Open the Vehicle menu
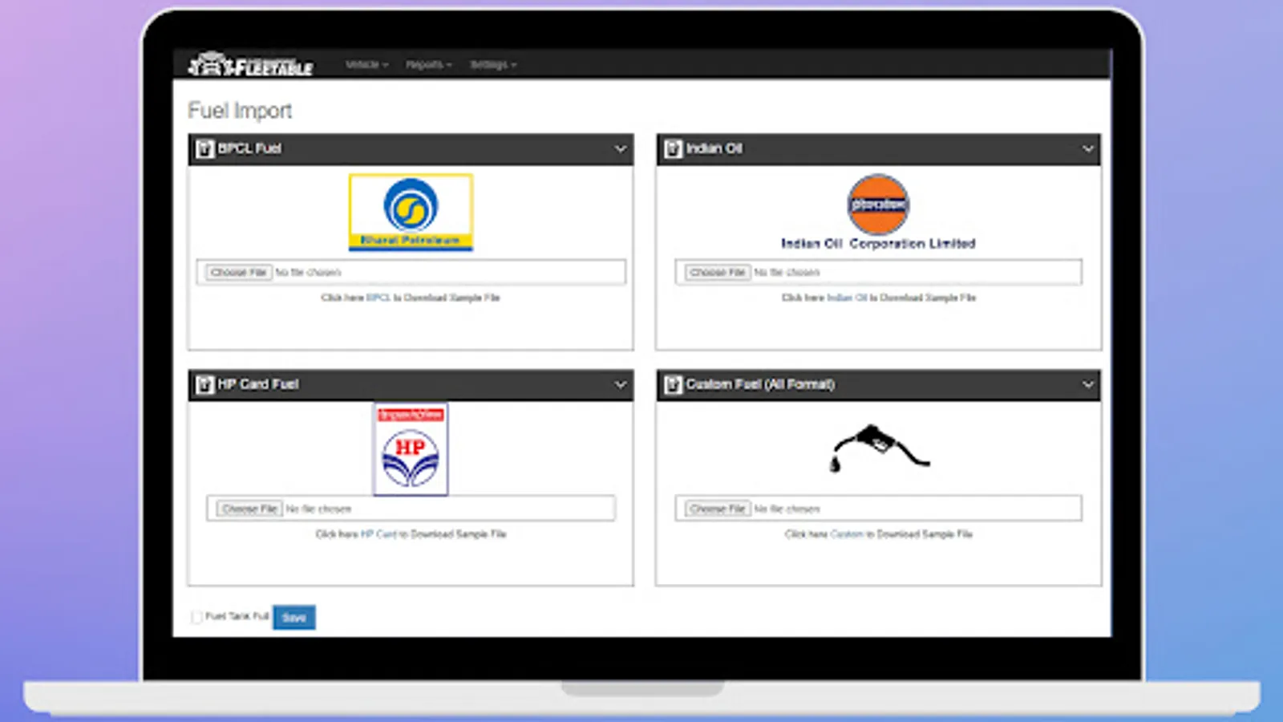 click(366, 64)
